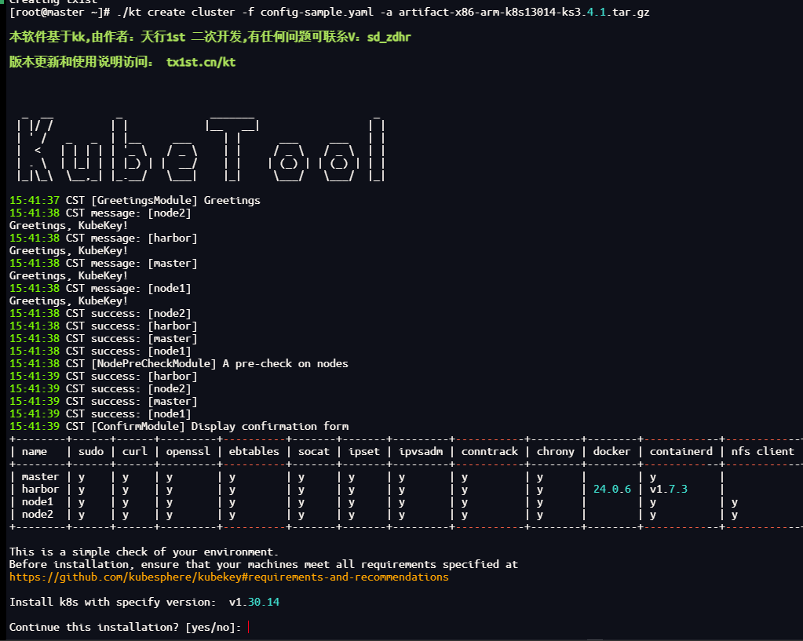Click the 'curl' column header

coord(135,451)
